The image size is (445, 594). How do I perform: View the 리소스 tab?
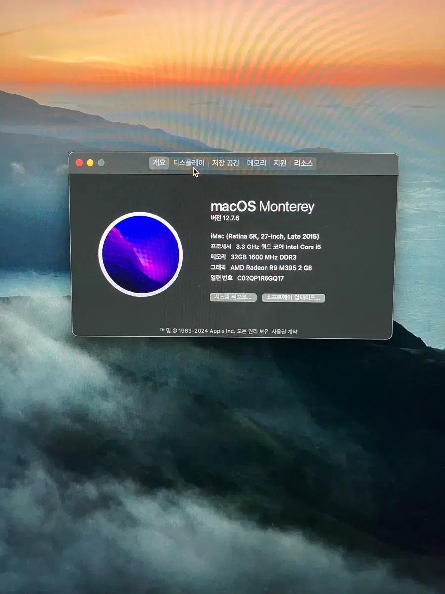[304, 163]
